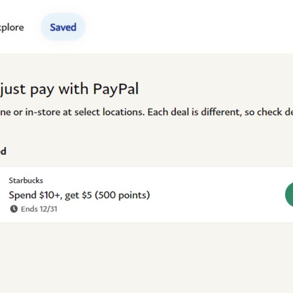293x293 pixels.
Task: Click the 12/31 date
Action: 48,209
